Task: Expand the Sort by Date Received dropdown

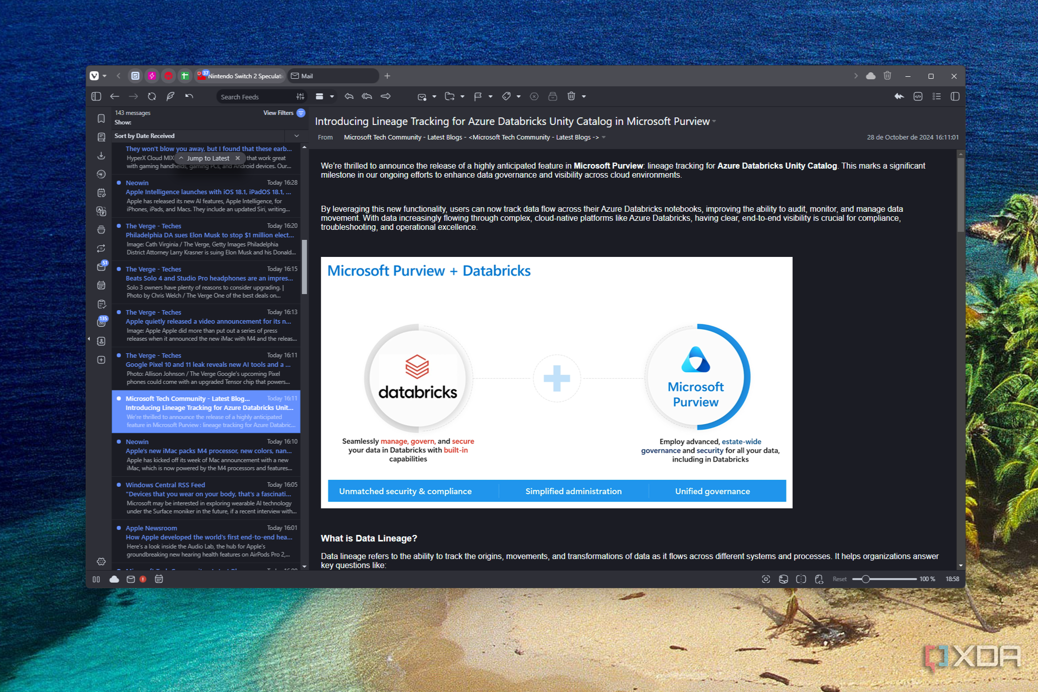Action: pos(296,136)
